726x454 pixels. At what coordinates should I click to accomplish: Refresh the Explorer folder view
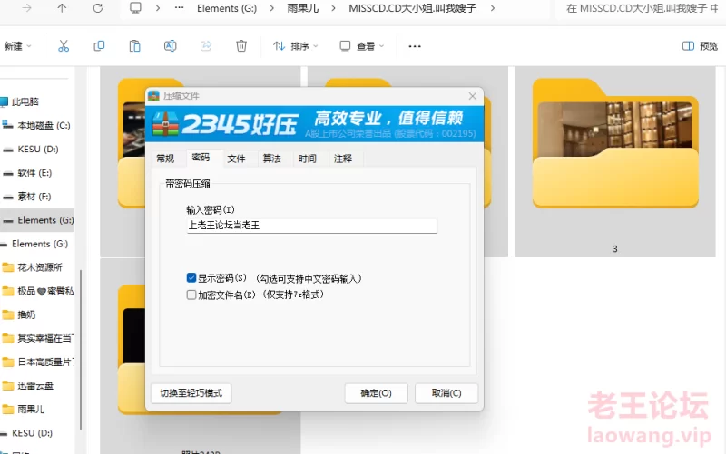[98, 8]
